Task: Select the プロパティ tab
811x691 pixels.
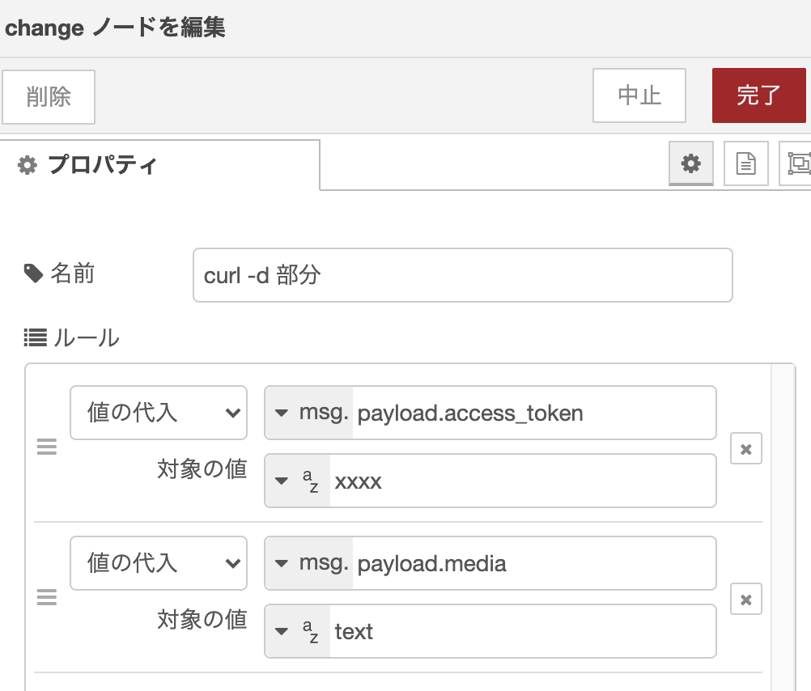Action: (x=159, y=165)
